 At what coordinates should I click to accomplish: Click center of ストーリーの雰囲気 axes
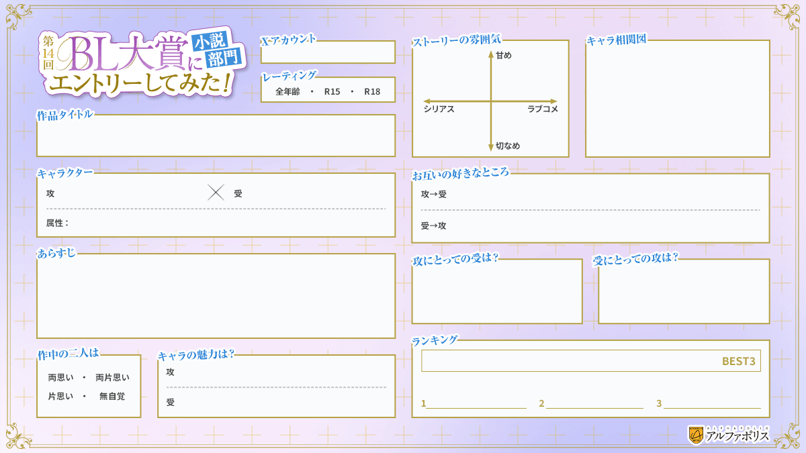pyautogui.click(x=491, y=101)
